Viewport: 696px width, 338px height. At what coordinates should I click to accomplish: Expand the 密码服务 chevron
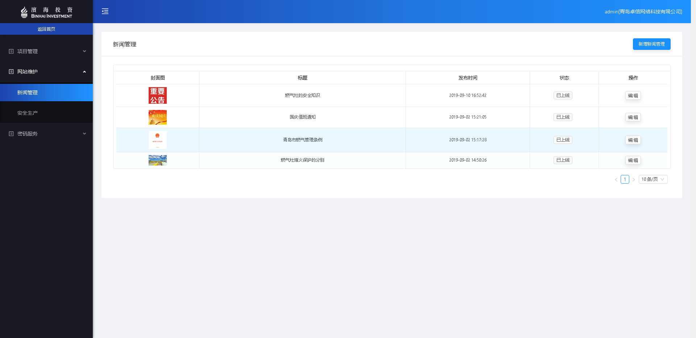pyautogui.click(x=84, y=134)
